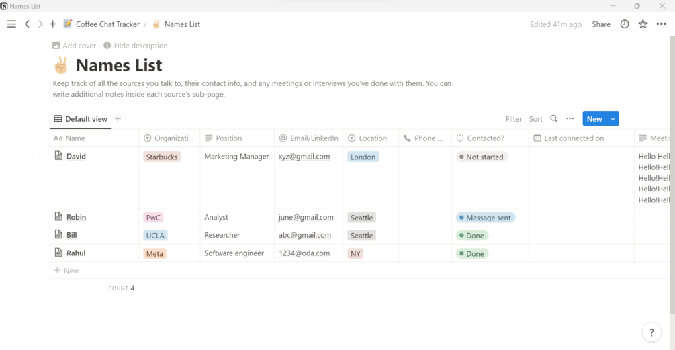
Task: Open the help question mark button
Action: (651, 333)
